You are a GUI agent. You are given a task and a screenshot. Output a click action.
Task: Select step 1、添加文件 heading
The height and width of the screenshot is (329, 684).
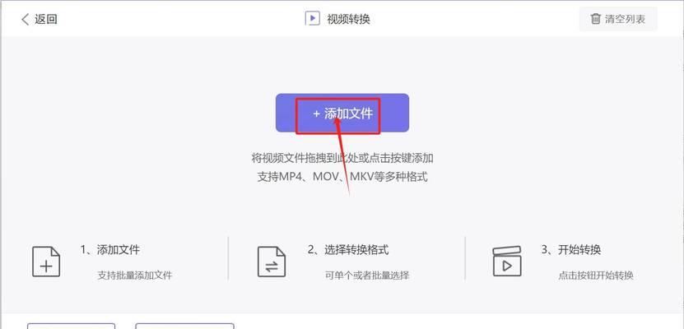click(x=110, y=250)
